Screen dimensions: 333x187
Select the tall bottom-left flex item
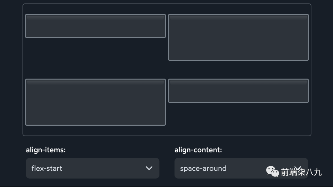tap(95, 102)
